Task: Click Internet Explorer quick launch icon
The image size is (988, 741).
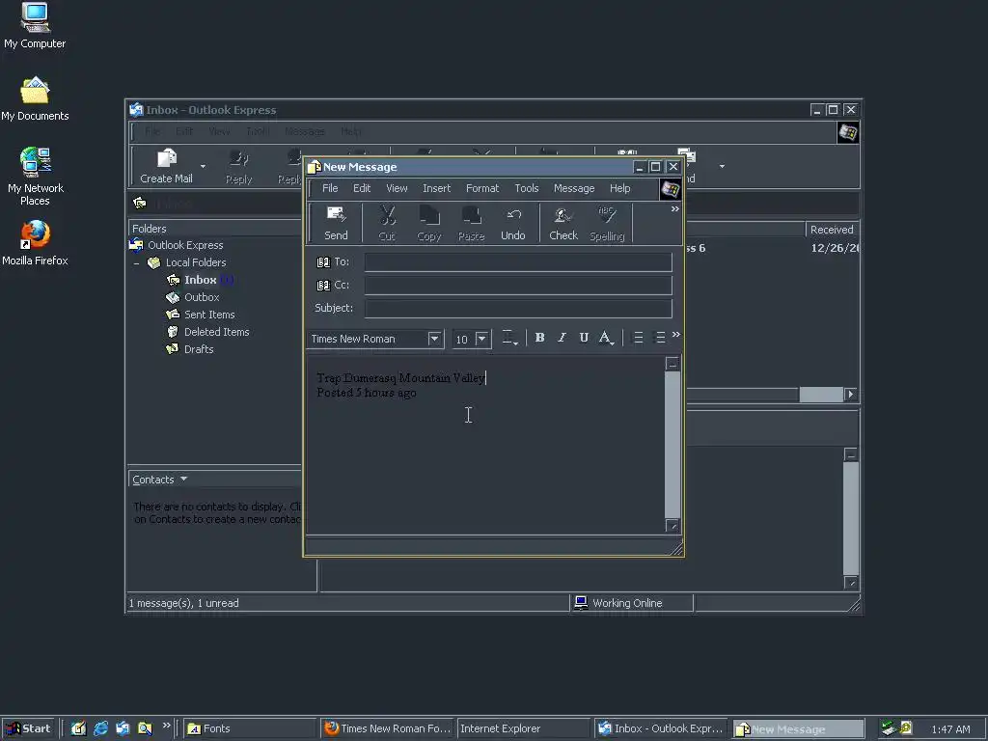Action: click(x=100, y=728)
